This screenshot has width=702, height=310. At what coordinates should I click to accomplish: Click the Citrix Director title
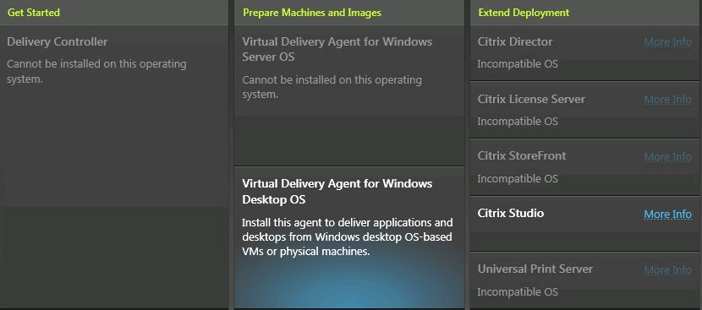tap(515, 41)
